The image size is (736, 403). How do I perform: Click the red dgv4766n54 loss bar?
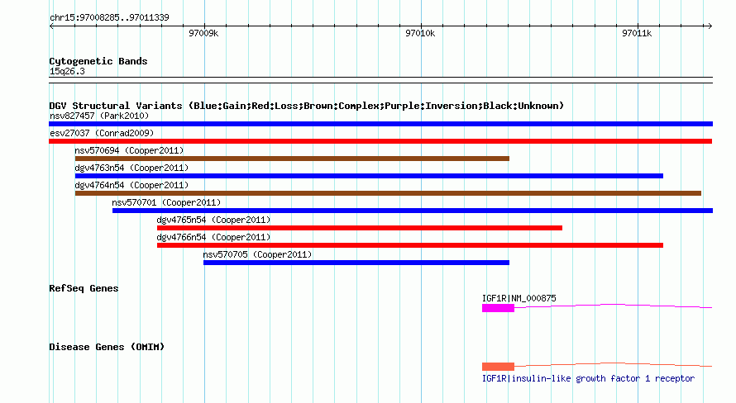click(x=410, y=245)
